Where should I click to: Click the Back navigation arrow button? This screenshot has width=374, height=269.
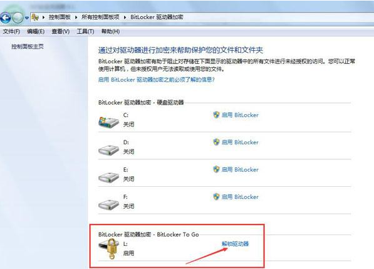[x=5, y=18]
